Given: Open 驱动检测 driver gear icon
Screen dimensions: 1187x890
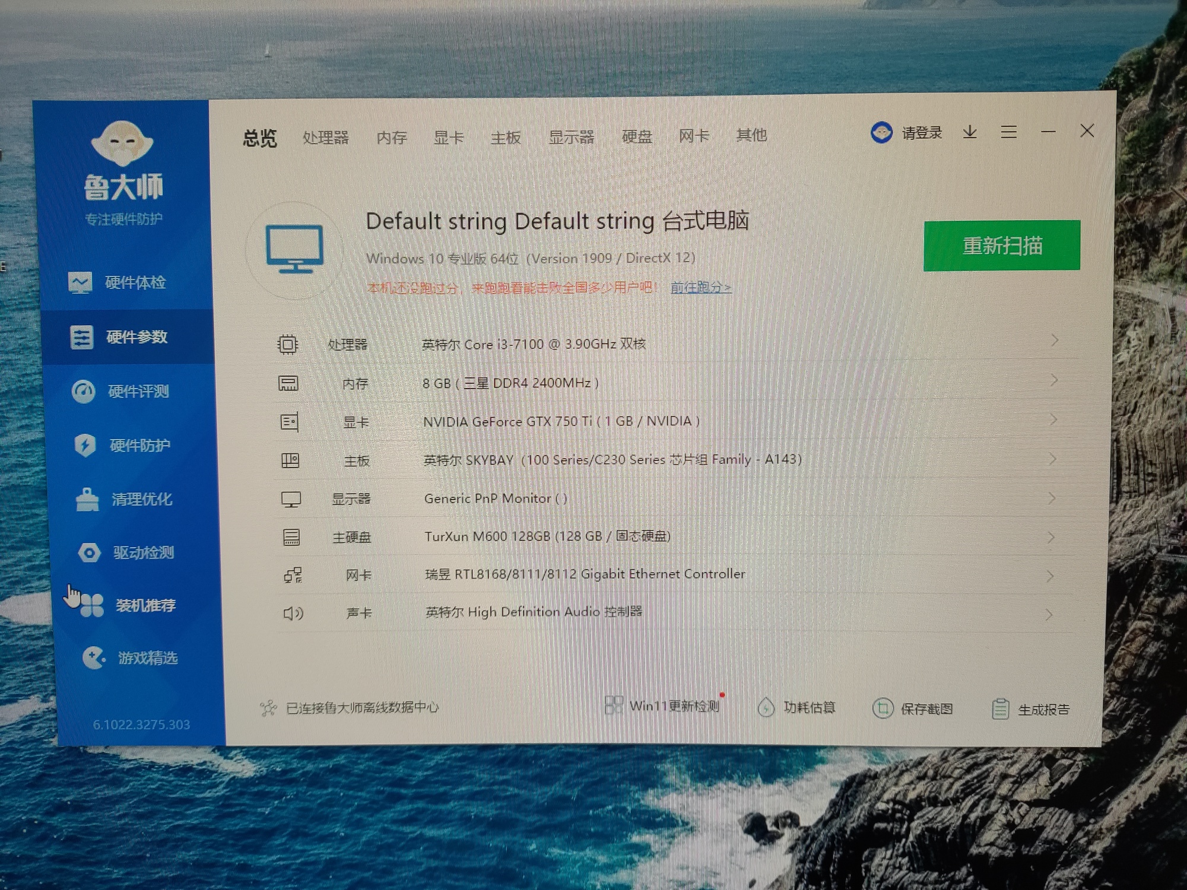Looking at the screenshot, I should 90,553.
